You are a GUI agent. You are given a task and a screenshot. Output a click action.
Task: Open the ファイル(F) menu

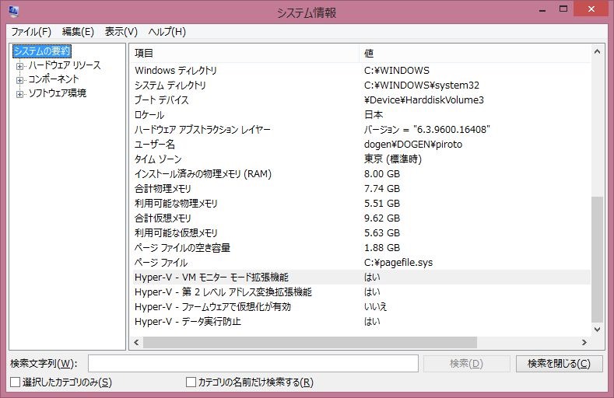pyautogui.click(x=31, y=32)
